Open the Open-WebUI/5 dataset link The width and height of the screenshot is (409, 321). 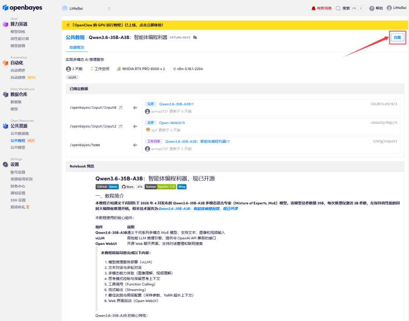(x=172, y=123)
